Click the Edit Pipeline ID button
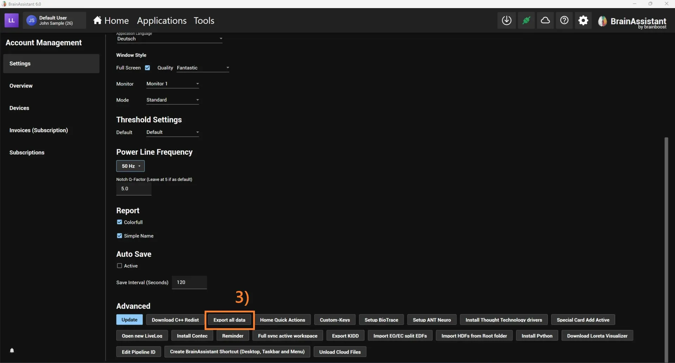The image size is (675, 363). point(139,352)
